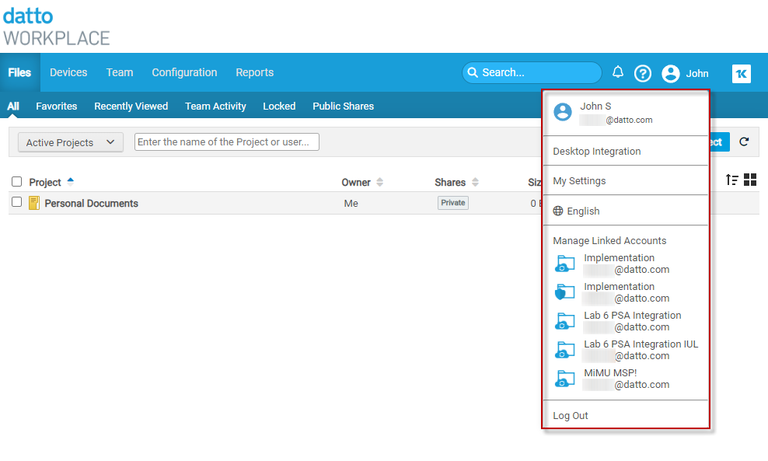Click the refresh icon beside project list
The width and height of the screenshot is (768, 461).
click(x=744, y=141)
